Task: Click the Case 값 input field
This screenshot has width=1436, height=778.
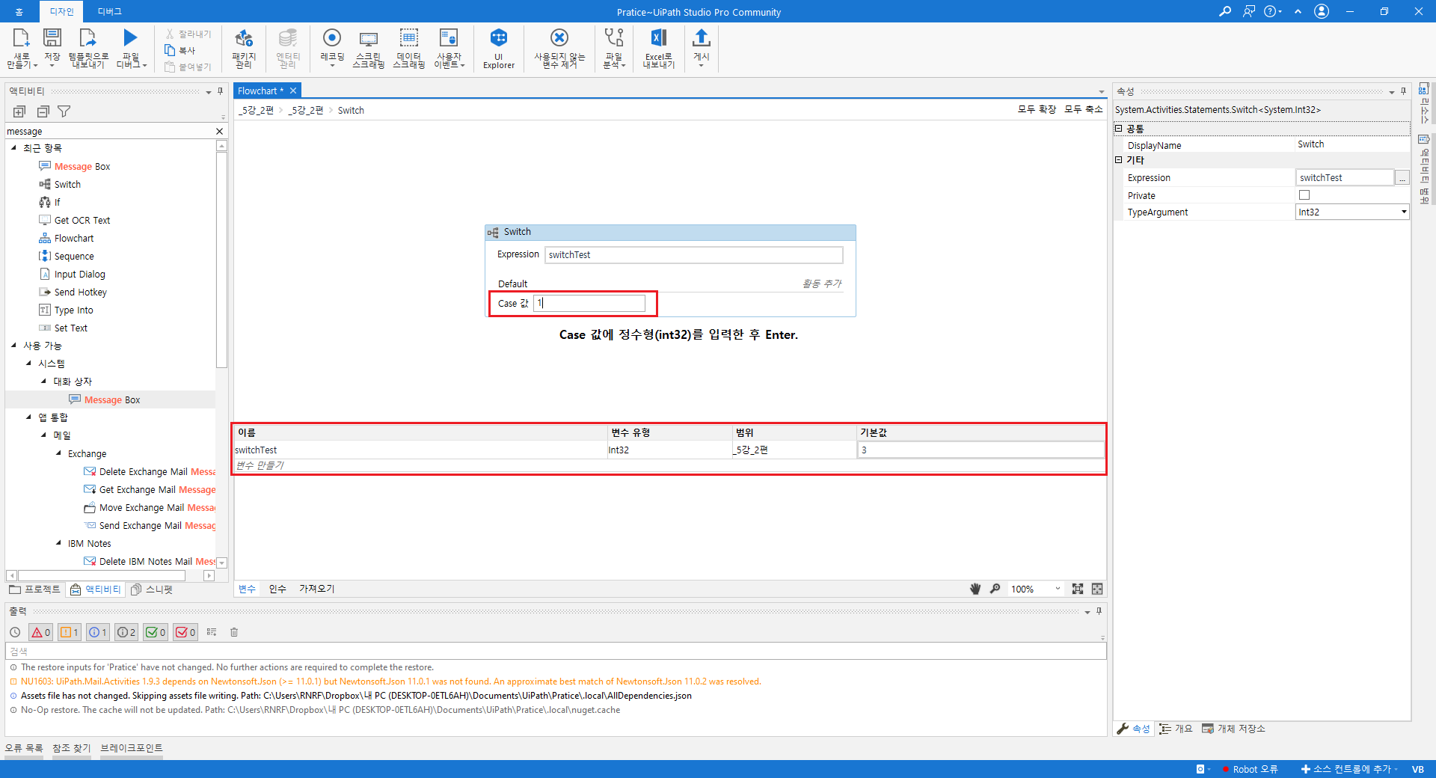Action: click(x=589, y=303)
